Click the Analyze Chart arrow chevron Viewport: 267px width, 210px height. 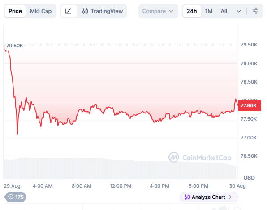pos(230,197)
